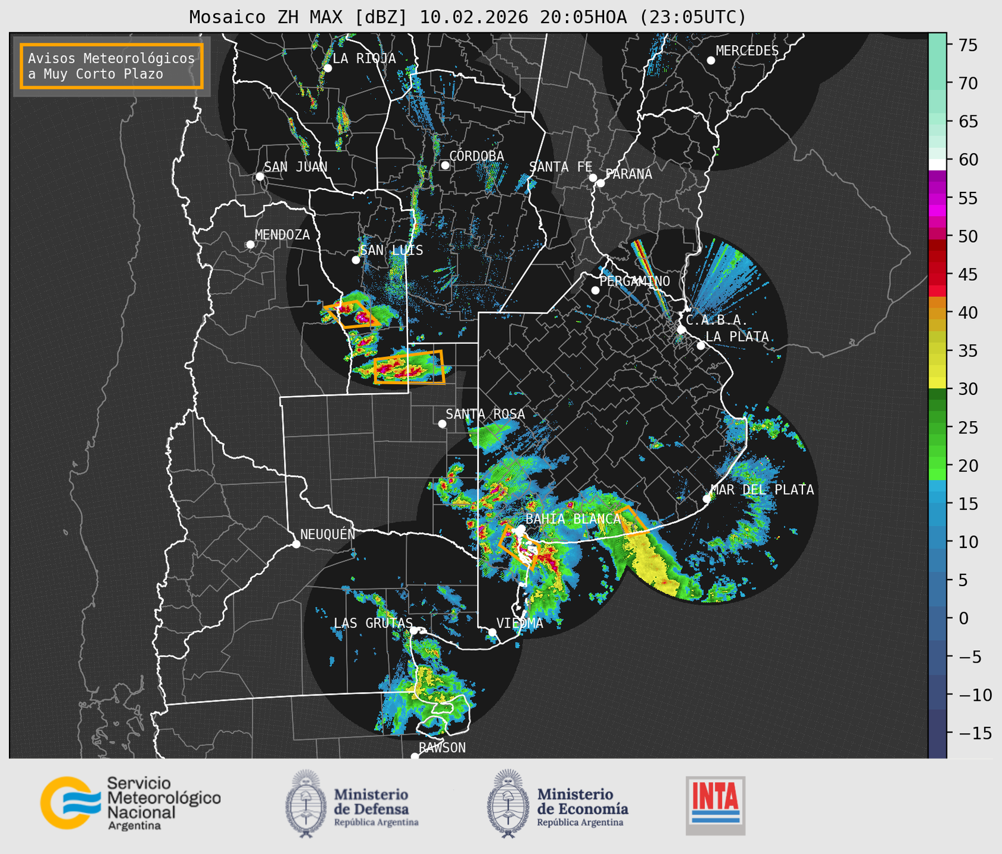The height and width of the screenshot is (854, 1002).
Task: Click the 'MAR DEL PLATA' city label
Action: pos(762,490)
